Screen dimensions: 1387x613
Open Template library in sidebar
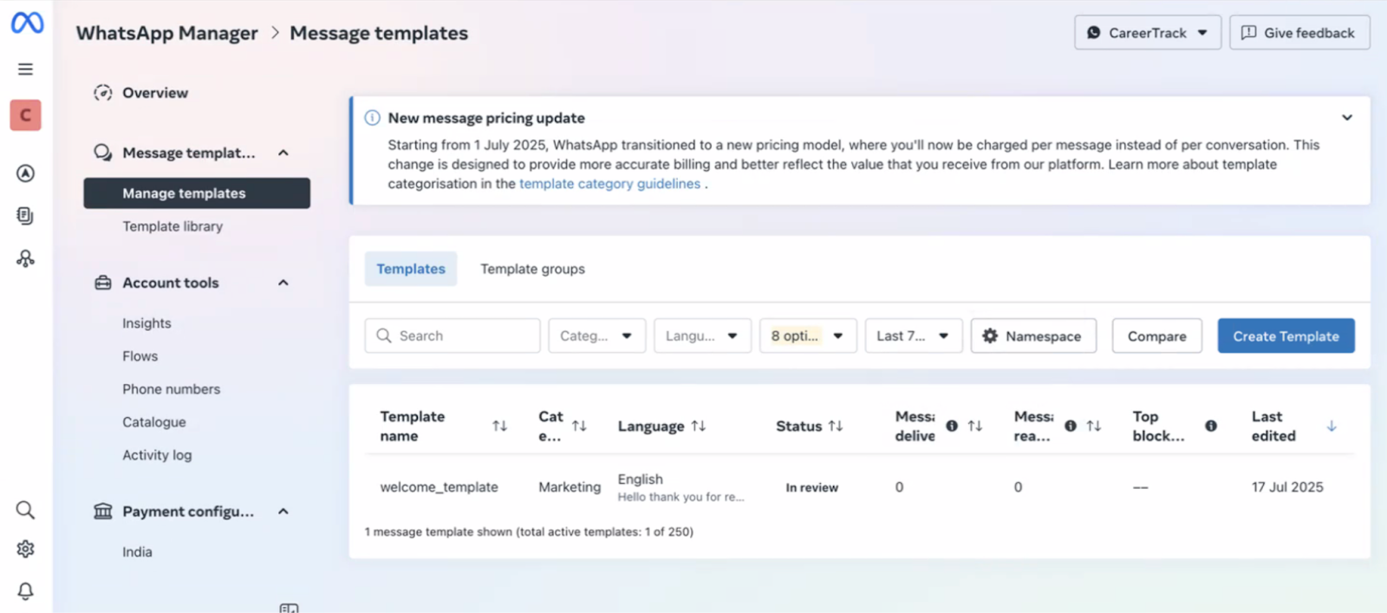point(173,226)
